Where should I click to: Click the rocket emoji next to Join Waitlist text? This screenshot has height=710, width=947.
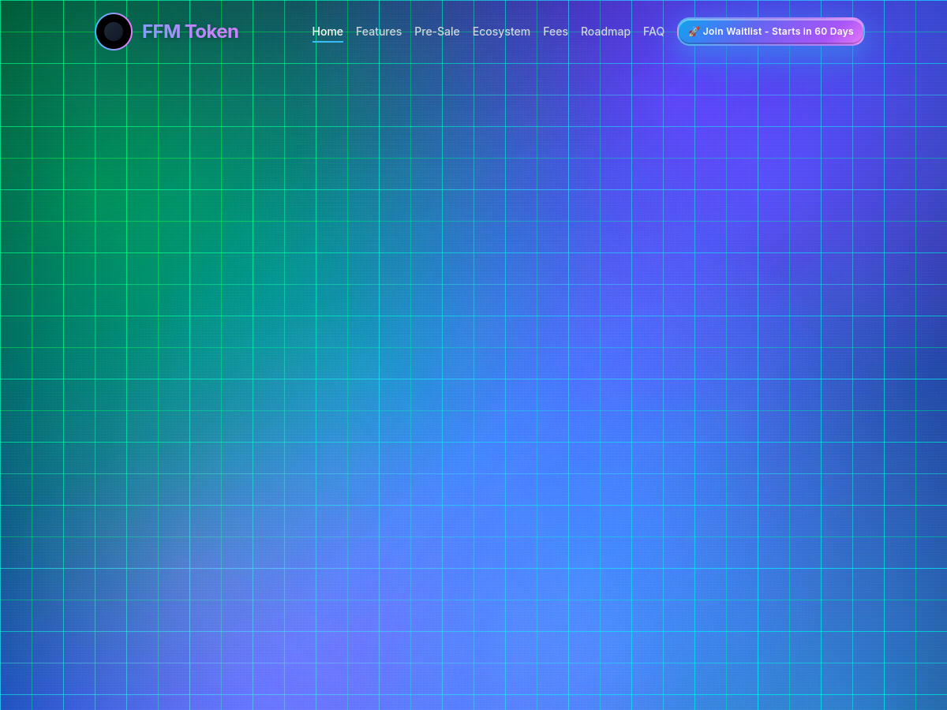coord(694,32)
